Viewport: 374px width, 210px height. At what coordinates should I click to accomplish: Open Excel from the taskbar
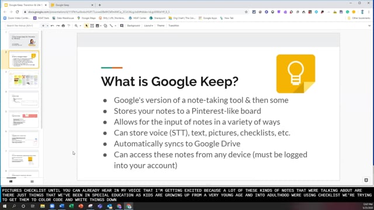pyautogui.click(x=71, y=206)
